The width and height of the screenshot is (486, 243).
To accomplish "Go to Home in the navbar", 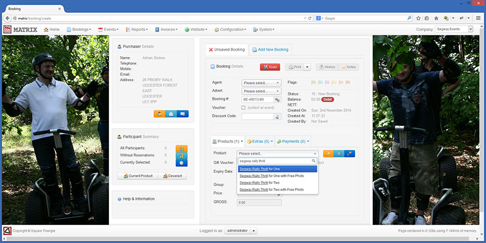I will click(x=52, y=29).
